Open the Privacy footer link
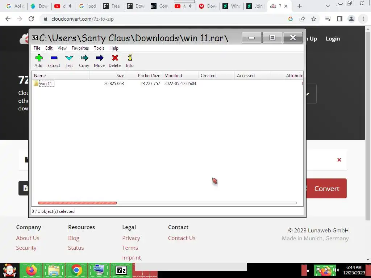 click(131, 238)
